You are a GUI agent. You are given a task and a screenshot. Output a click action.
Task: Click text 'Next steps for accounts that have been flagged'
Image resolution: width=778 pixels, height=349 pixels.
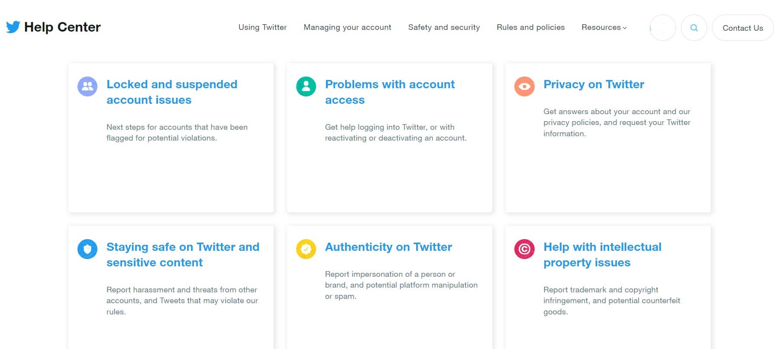pyautogui.click(x=177, y=132)
